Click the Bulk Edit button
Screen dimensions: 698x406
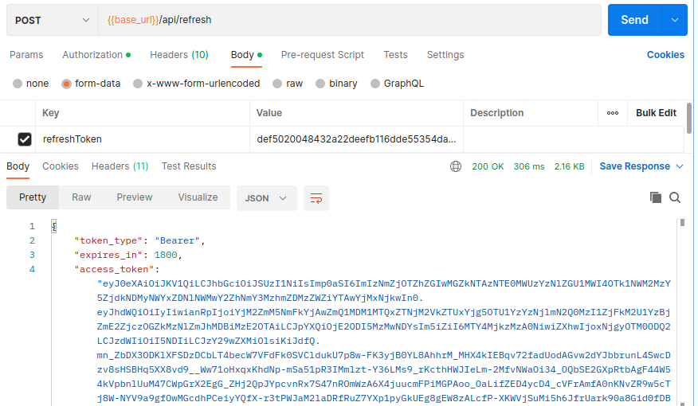click(656, 113)
